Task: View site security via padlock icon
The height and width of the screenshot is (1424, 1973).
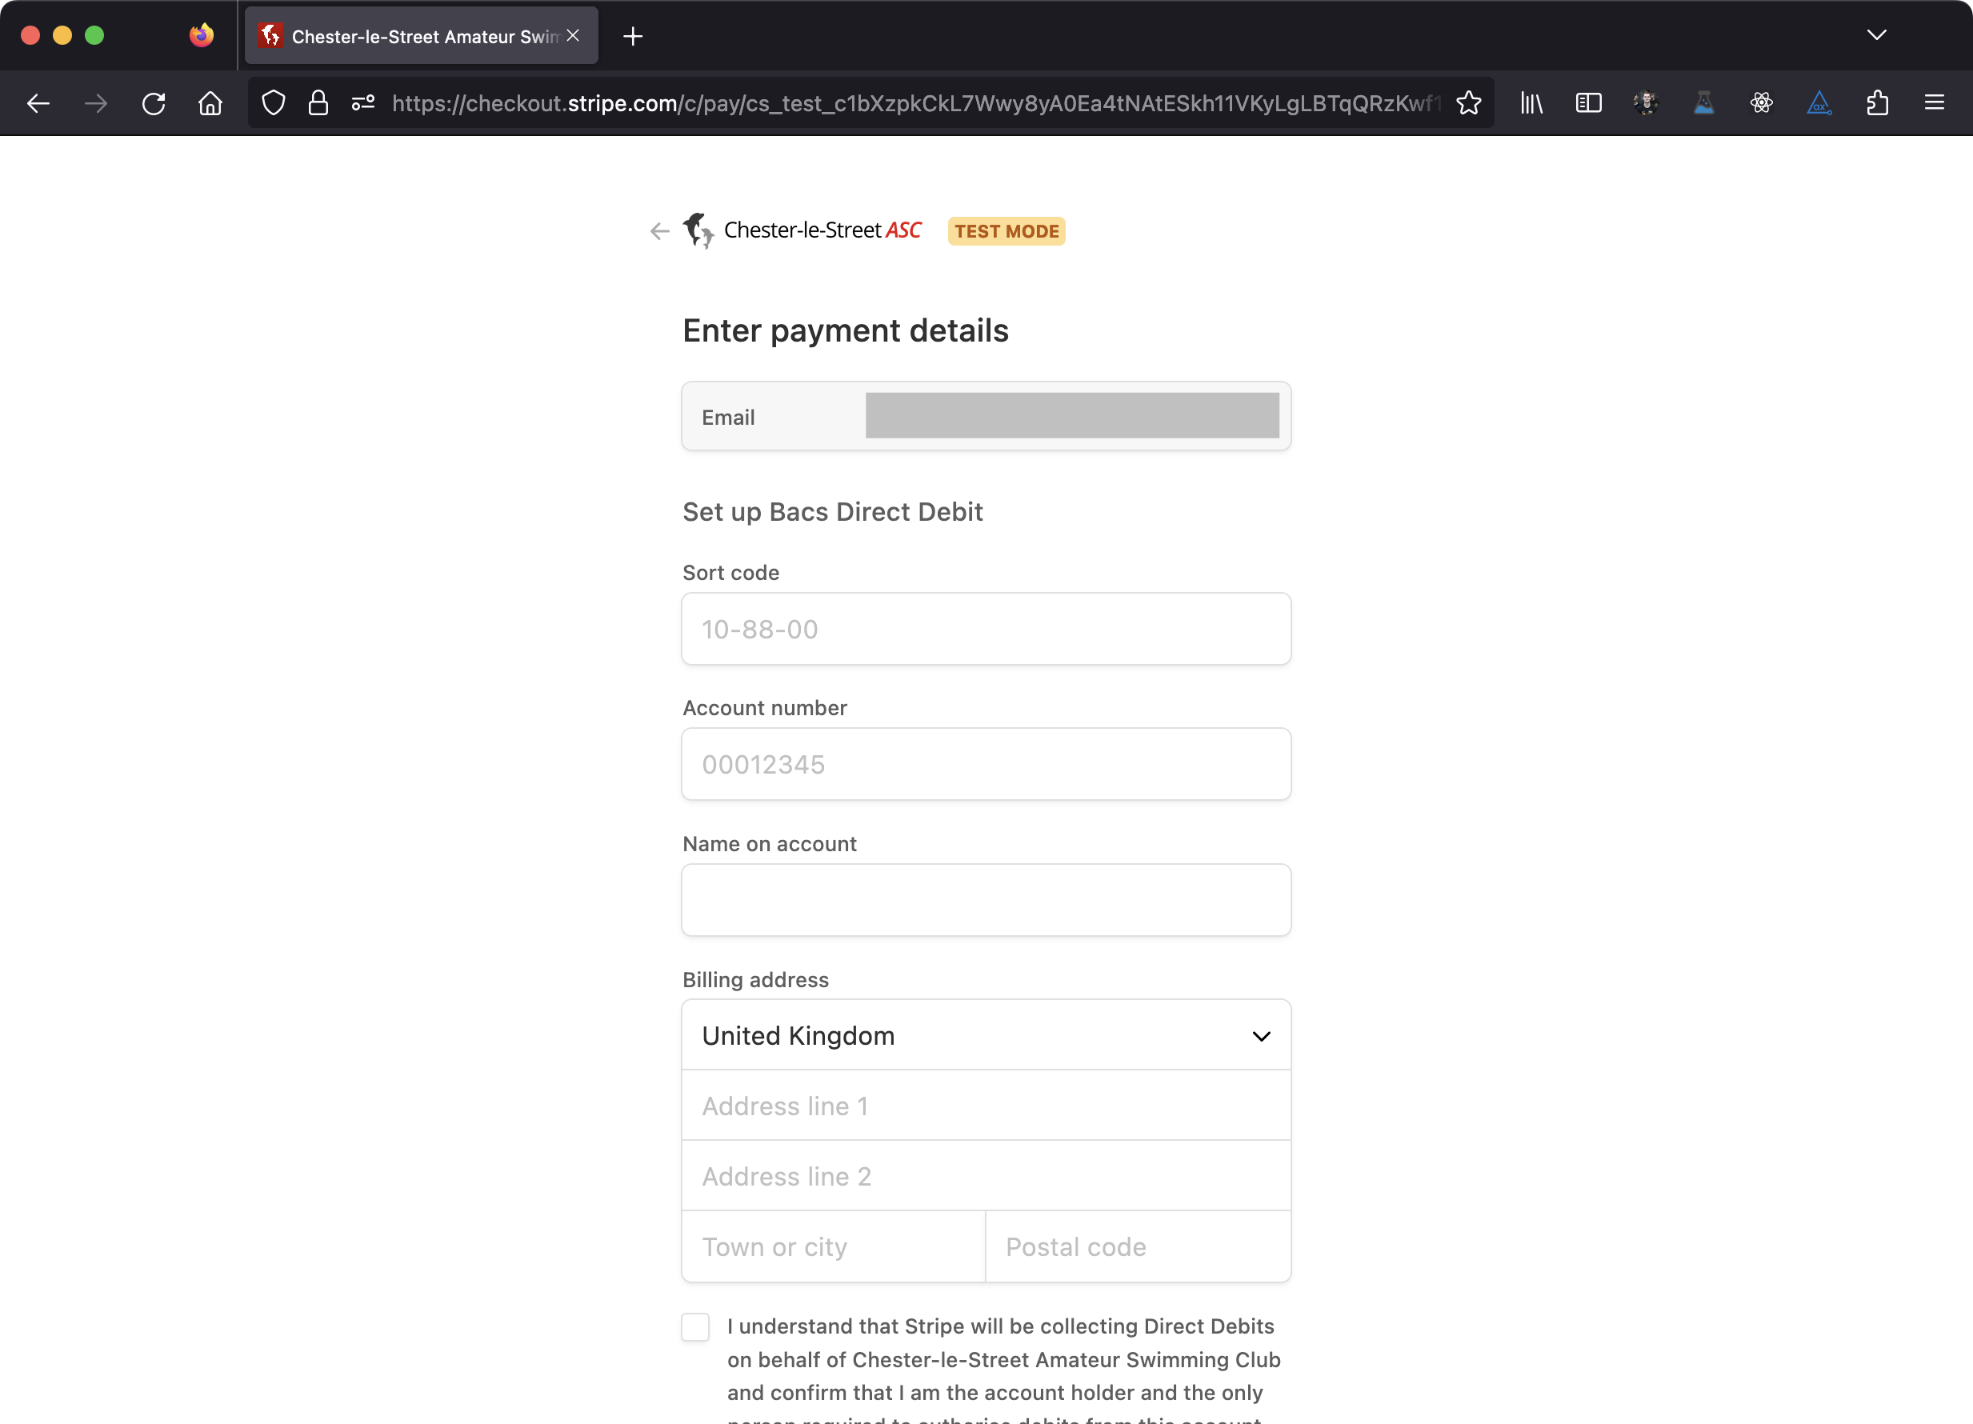Action: (x=318, y=103)
